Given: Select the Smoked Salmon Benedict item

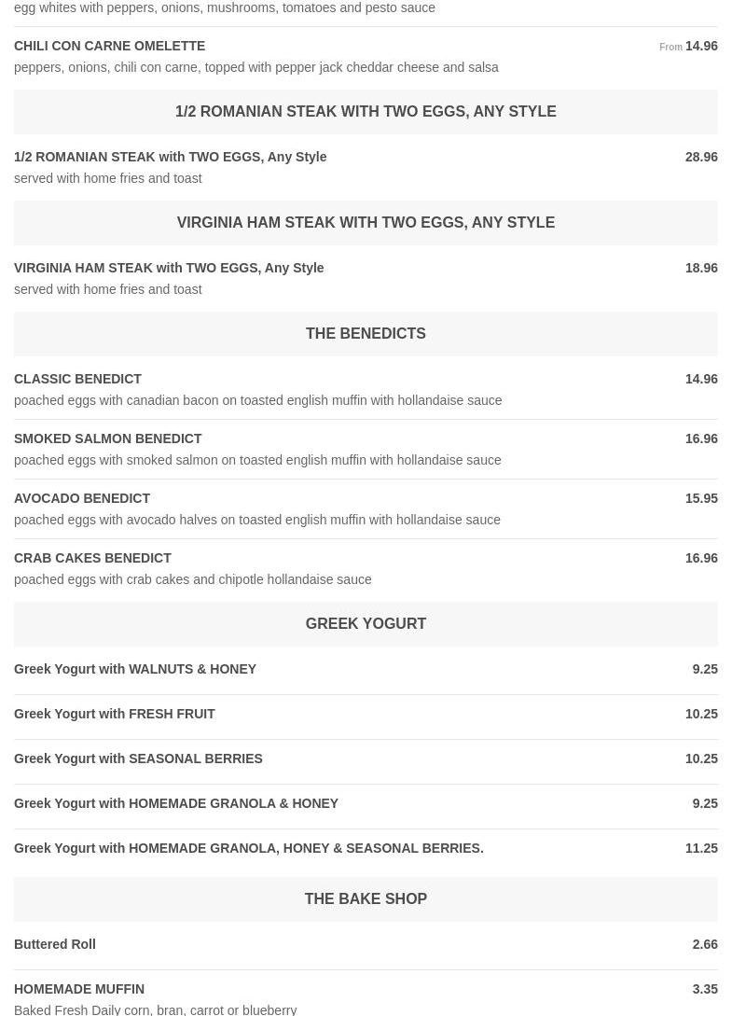Looking at the screenshot, I should [x=108, y=438].
